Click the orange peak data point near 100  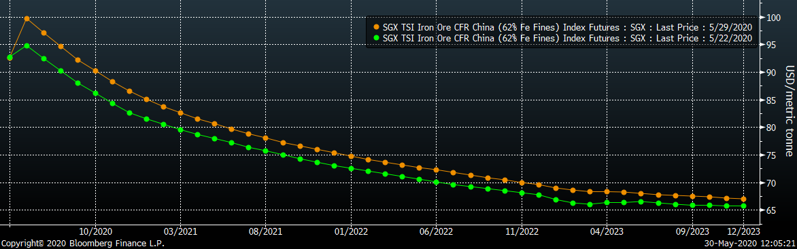pos(27,18)
